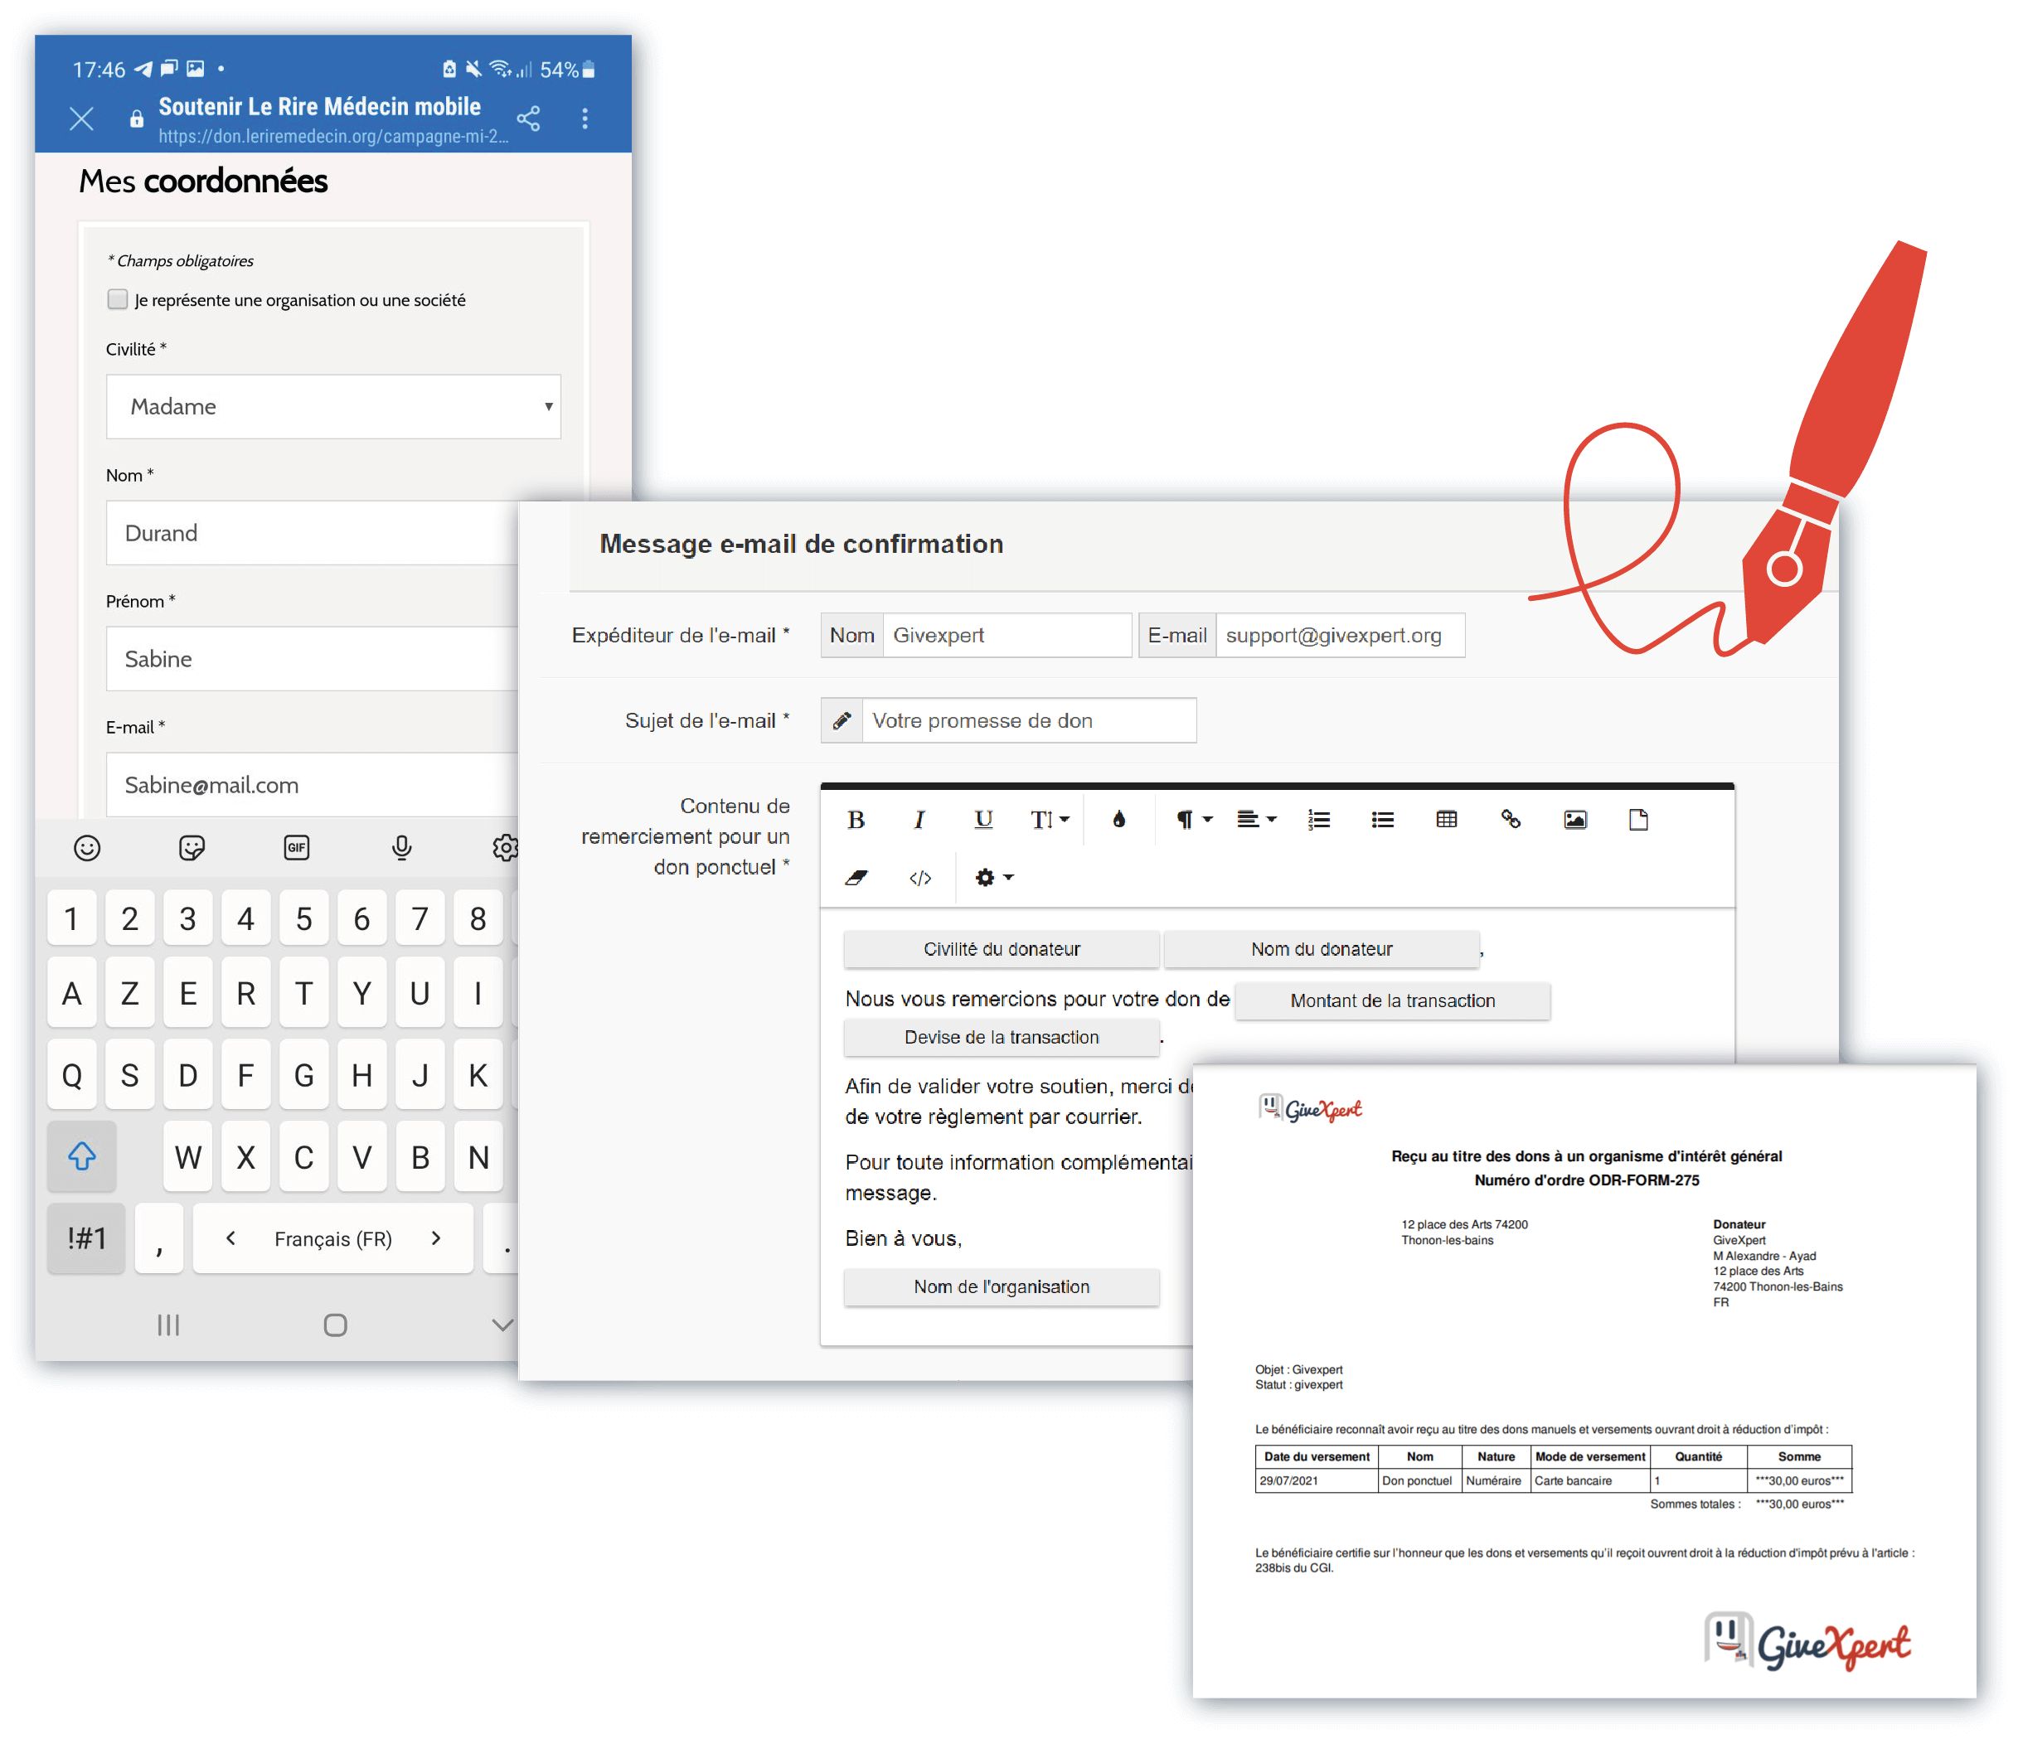Tap the shift arrow key on keyboard

[82, 1157]
